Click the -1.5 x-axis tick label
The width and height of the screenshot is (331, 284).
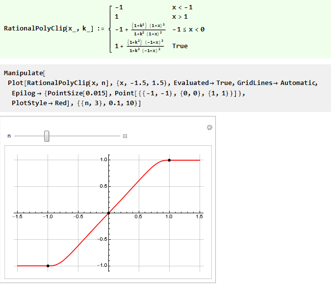(x=18, y=217)
